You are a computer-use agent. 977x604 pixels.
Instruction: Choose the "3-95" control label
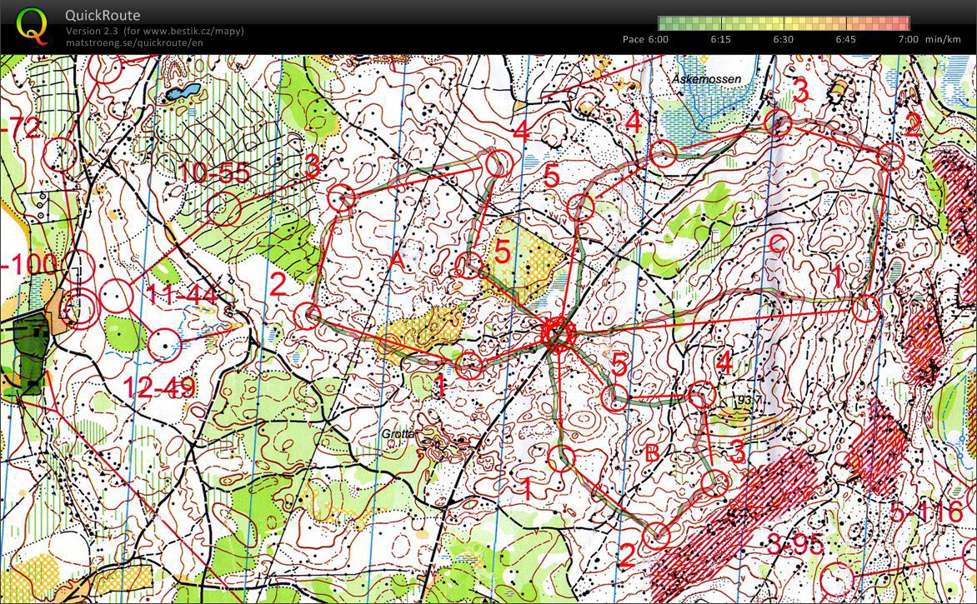795,545
